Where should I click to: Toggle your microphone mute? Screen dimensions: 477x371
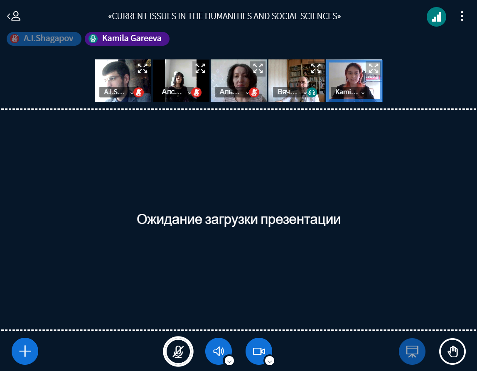[x=178, y=351]
